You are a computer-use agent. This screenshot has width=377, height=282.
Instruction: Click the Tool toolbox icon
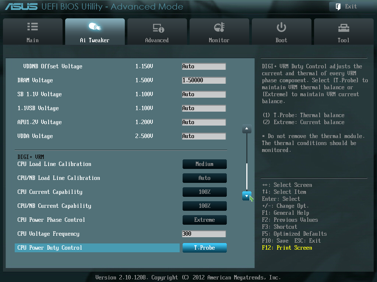pyautogui.click(x=343, y=28)
